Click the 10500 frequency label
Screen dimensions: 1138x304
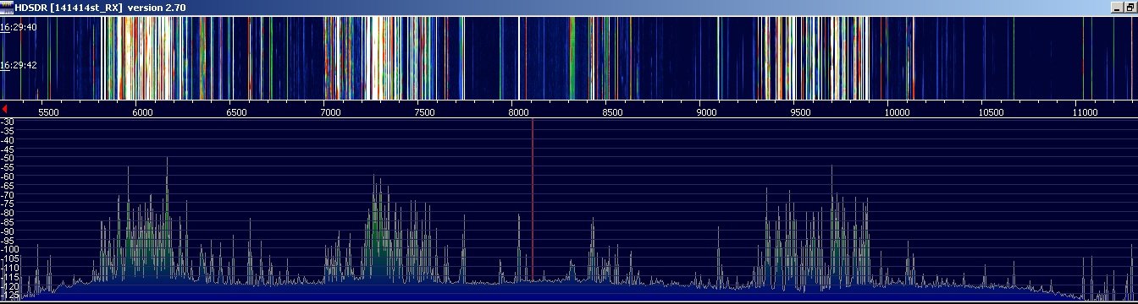pos(991,111)
